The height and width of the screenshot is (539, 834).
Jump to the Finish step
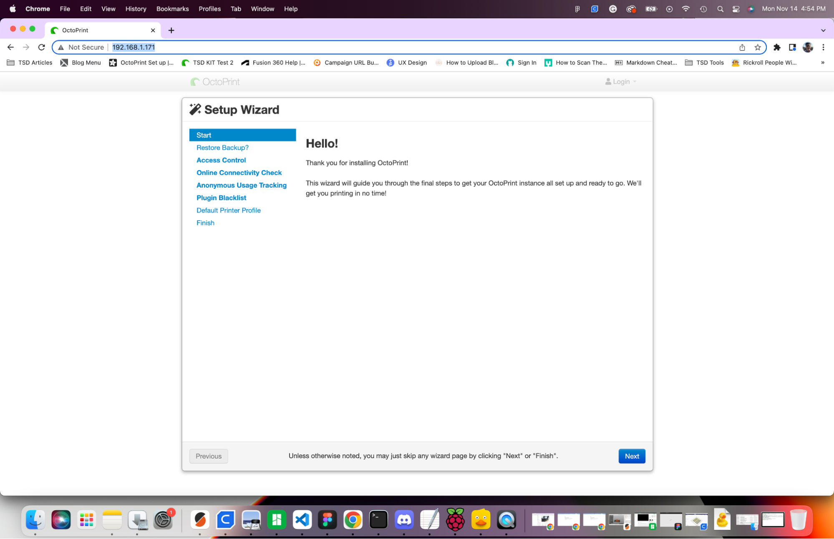pyautogui.click(x=205, y=223)
